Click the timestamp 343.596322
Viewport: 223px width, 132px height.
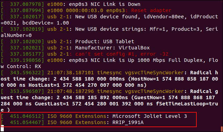coord(26,73)
